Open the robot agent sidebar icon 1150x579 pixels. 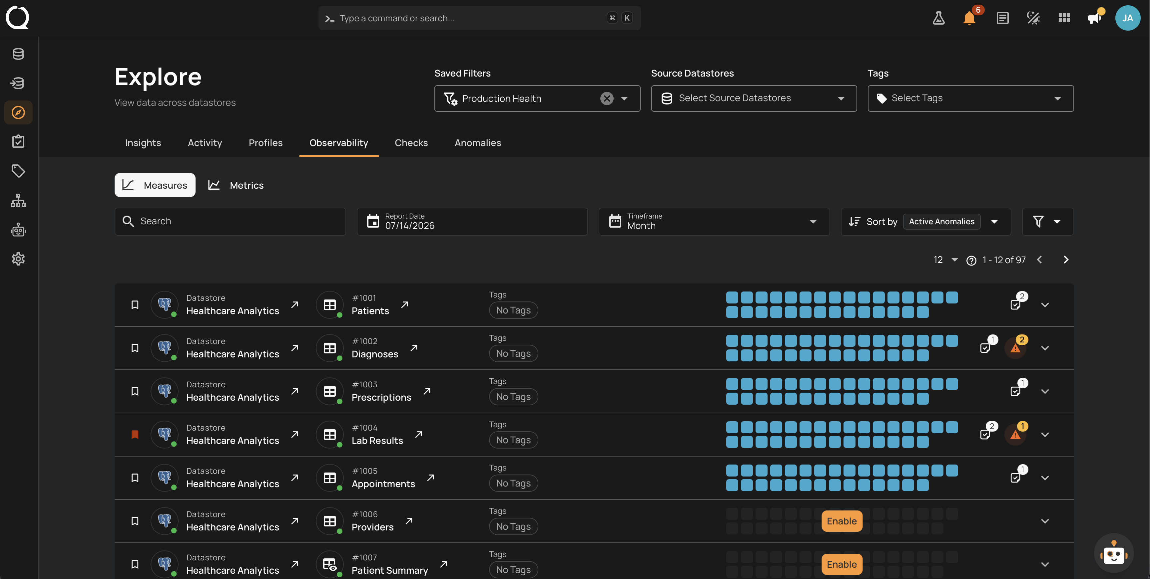[x=18, y=230]
